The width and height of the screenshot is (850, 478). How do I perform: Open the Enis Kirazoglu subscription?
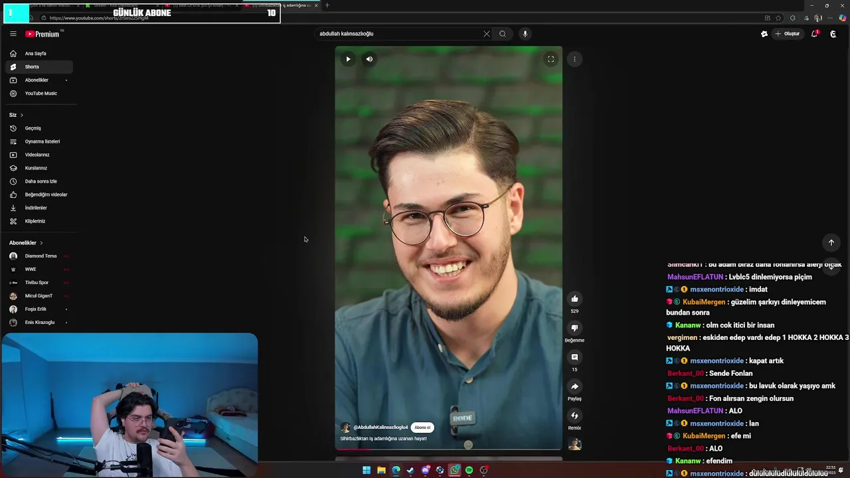(x=40, y=322)
